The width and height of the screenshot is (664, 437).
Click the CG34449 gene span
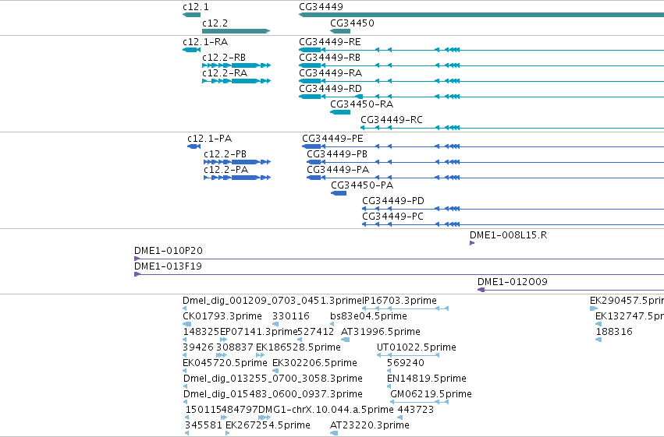point(481,15)
